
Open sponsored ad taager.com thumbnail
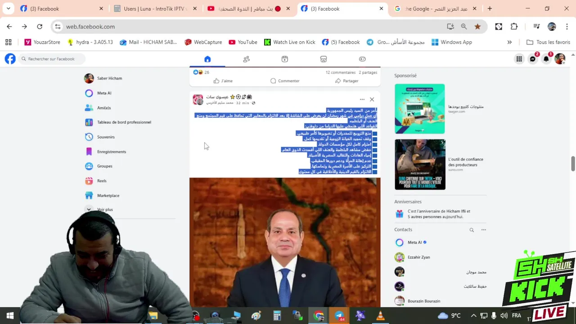420,109
